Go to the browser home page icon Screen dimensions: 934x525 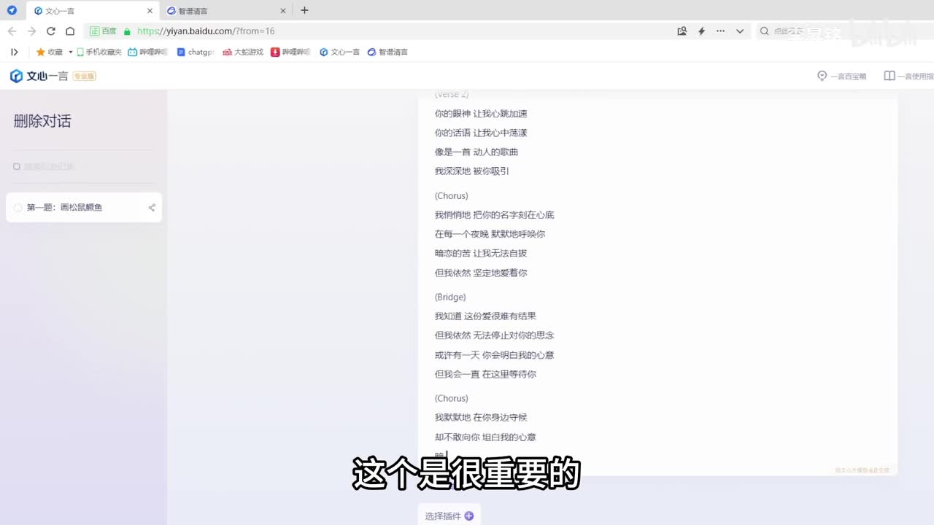point(70,31)
